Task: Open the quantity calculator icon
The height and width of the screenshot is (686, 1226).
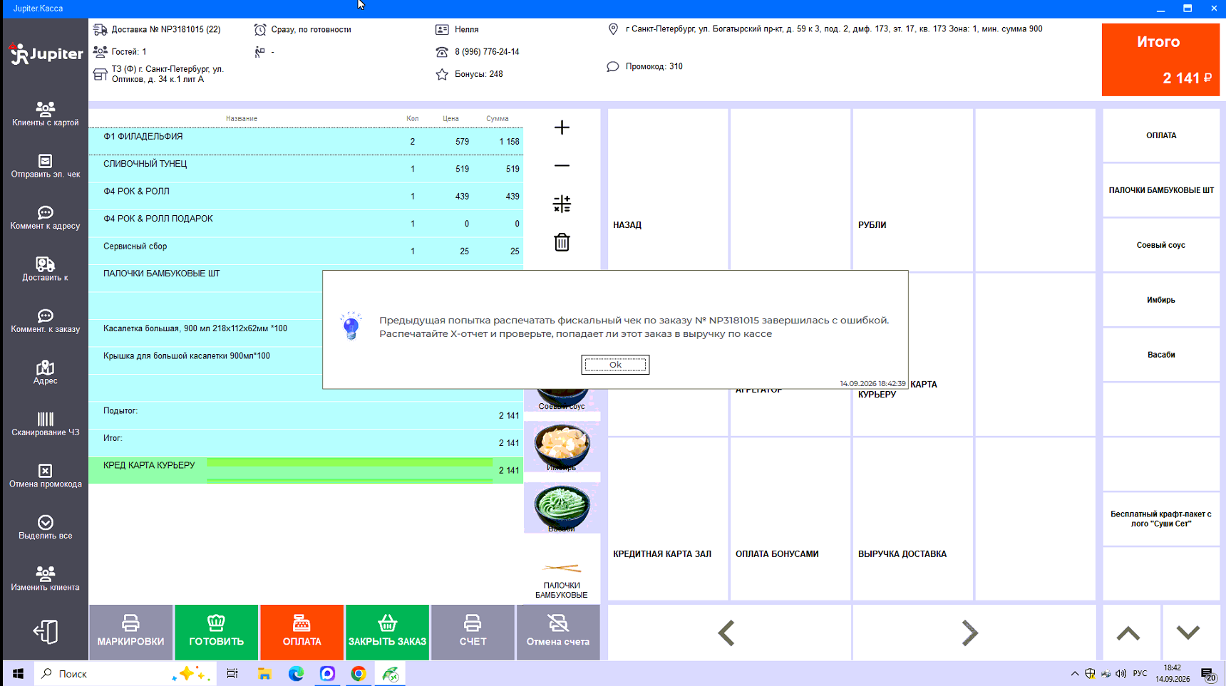Action: pos(562,204)
